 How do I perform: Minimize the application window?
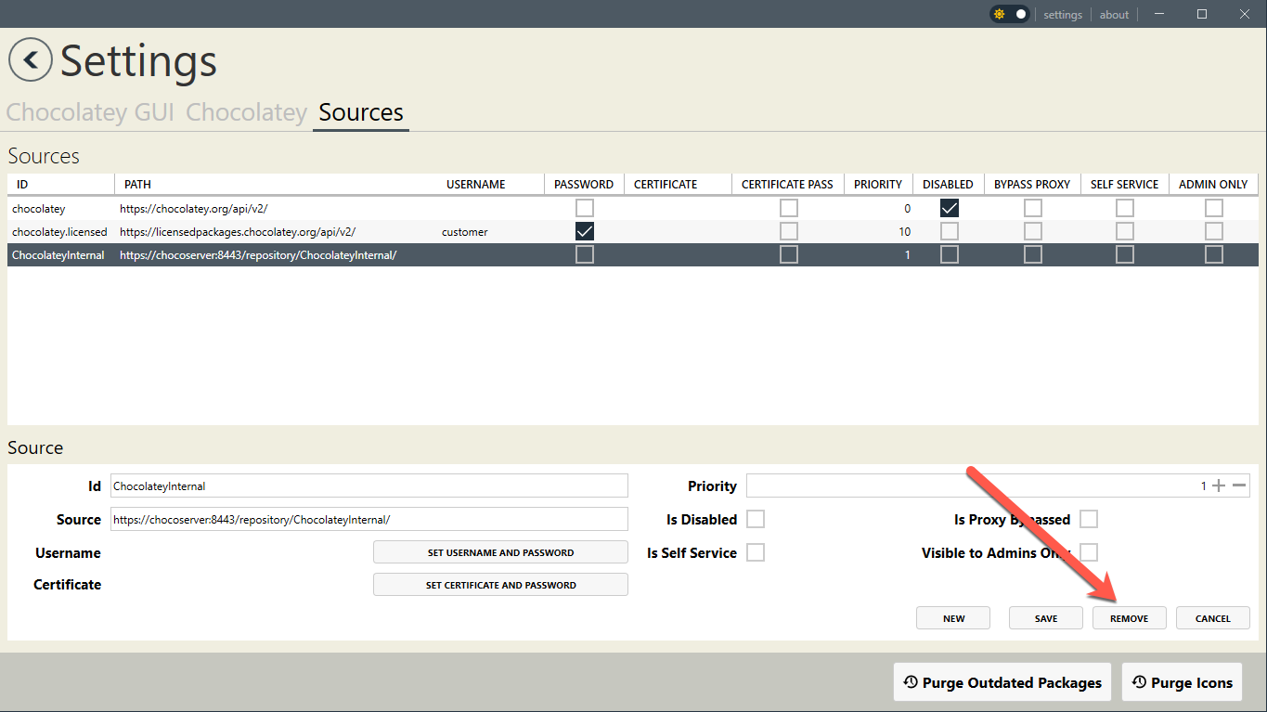click(1159, 14)
